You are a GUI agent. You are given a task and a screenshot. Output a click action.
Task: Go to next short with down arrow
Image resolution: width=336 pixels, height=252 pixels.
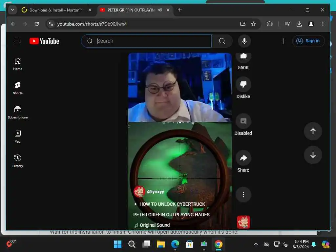(313, 155)
